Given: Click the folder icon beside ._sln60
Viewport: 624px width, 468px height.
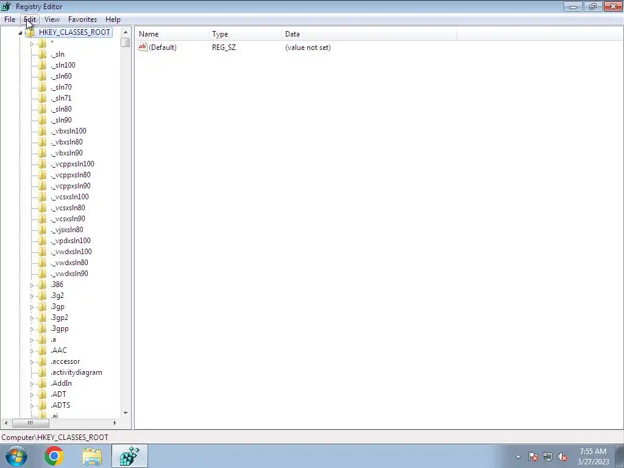Looking at the screenshot, I should (43, 76).
